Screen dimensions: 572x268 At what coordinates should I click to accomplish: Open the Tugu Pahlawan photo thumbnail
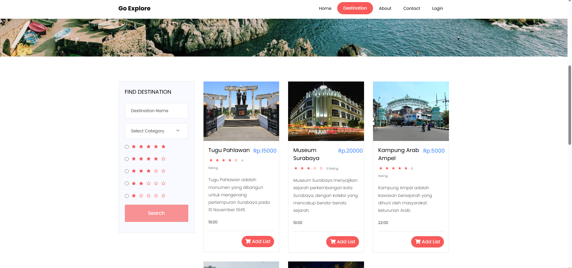[241, 111]
